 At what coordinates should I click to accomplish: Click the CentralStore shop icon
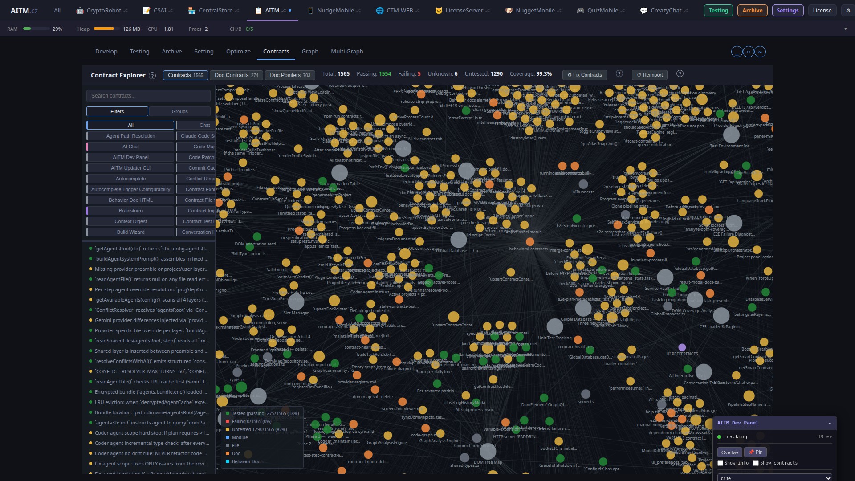click(191, 10)
